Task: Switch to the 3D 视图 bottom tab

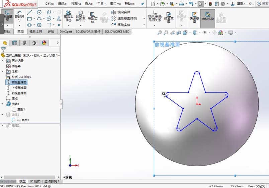Action: [x=35, y=181]
